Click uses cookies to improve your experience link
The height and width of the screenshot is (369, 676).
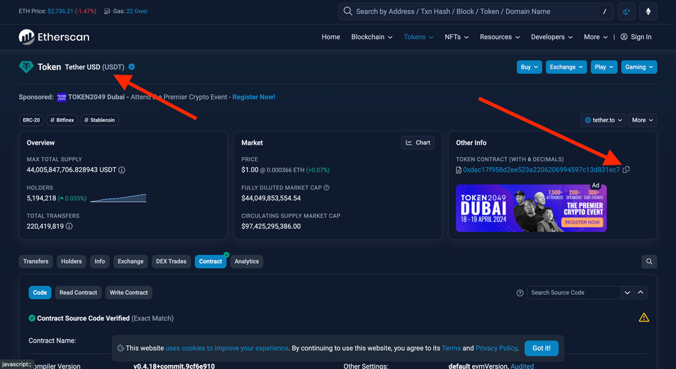click(227, 349)
